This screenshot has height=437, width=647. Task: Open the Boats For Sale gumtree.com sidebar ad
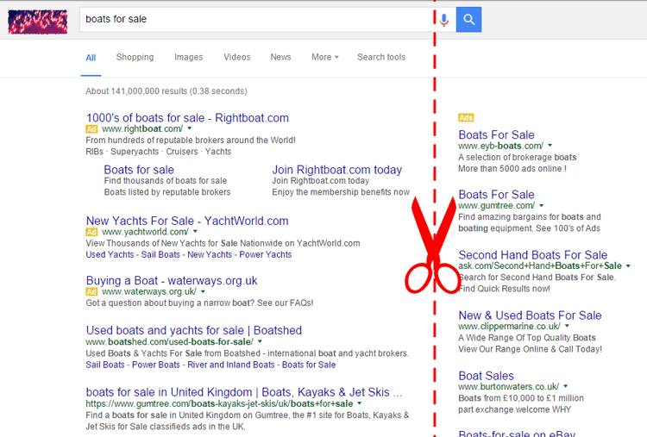(x=496, y=195)
